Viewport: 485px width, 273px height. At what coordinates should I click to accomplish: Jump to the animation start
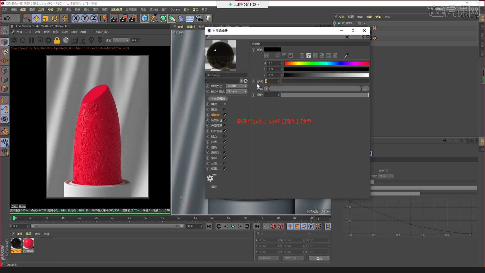tap(209, 226)
